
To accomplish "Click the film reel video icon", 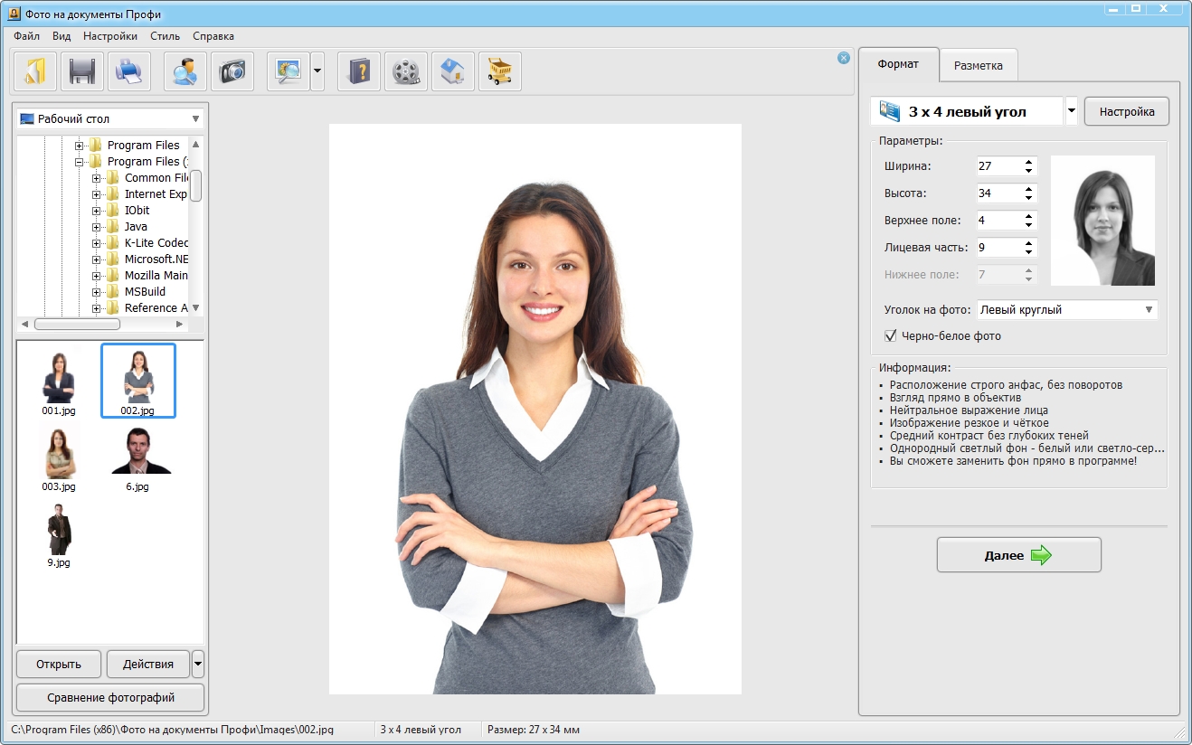I will [406, 71].
